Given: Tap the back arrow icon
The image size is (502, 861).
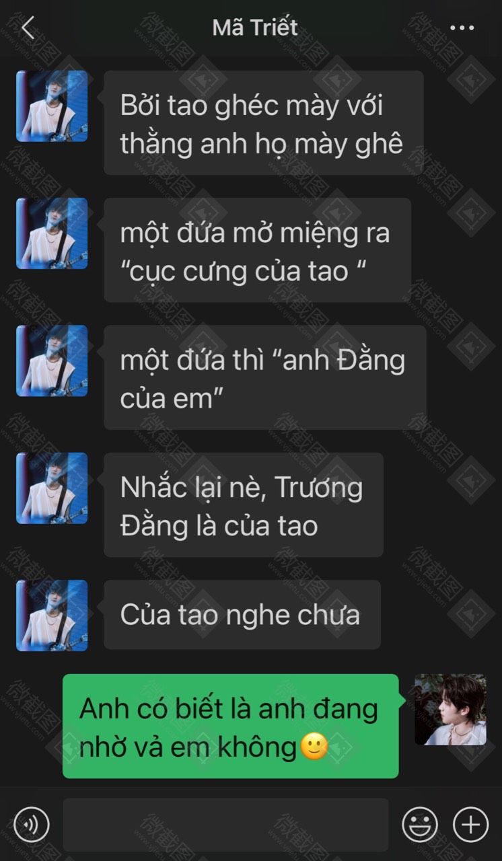Looking at the screenshot, I should (28, 28).
